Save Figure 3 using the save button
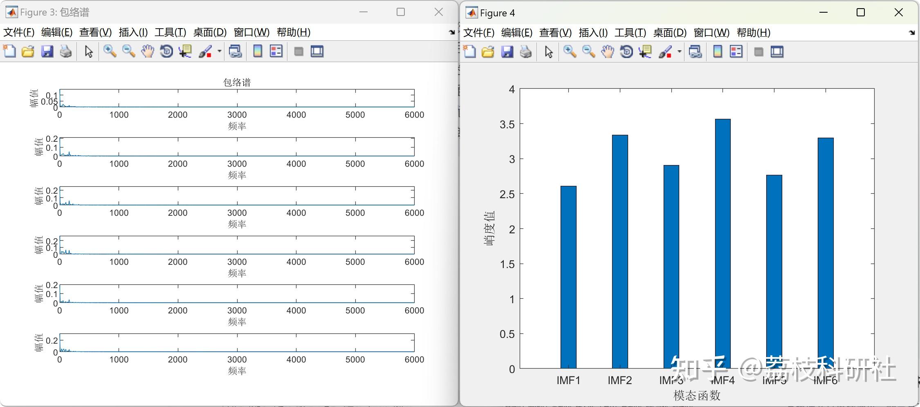The image size is (920, 407). click(x=47, y=51)
